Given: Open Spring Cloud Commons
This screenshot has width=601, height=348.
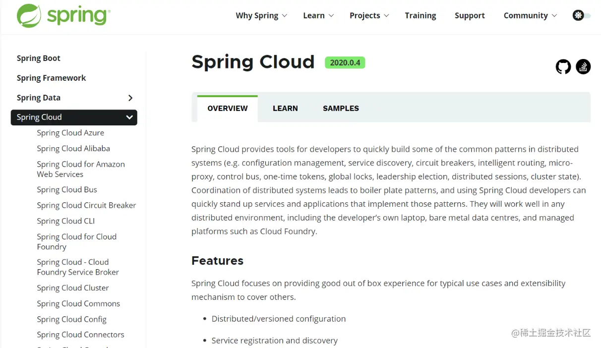Looking at the screenshot, I should (x=78, y=303).
